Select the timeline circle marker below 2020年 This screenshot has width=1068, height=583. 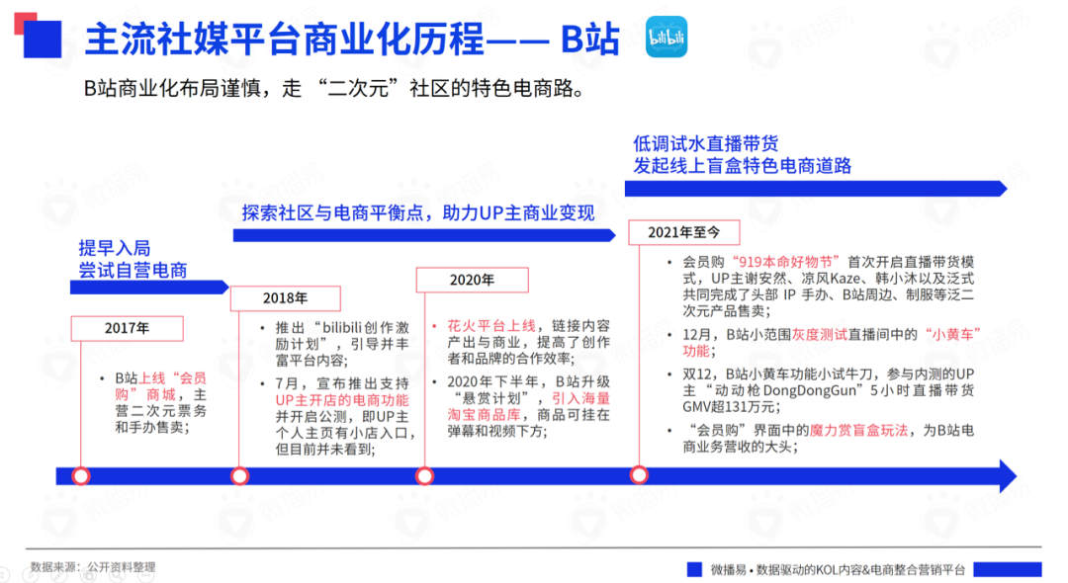coord(424,476)
